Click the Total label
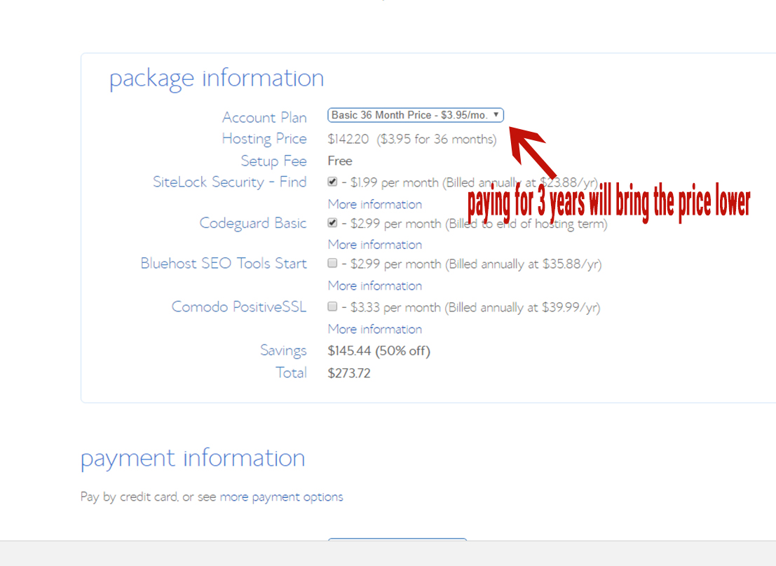This screenshot has height=566, width=776. [x=291, y=373]
